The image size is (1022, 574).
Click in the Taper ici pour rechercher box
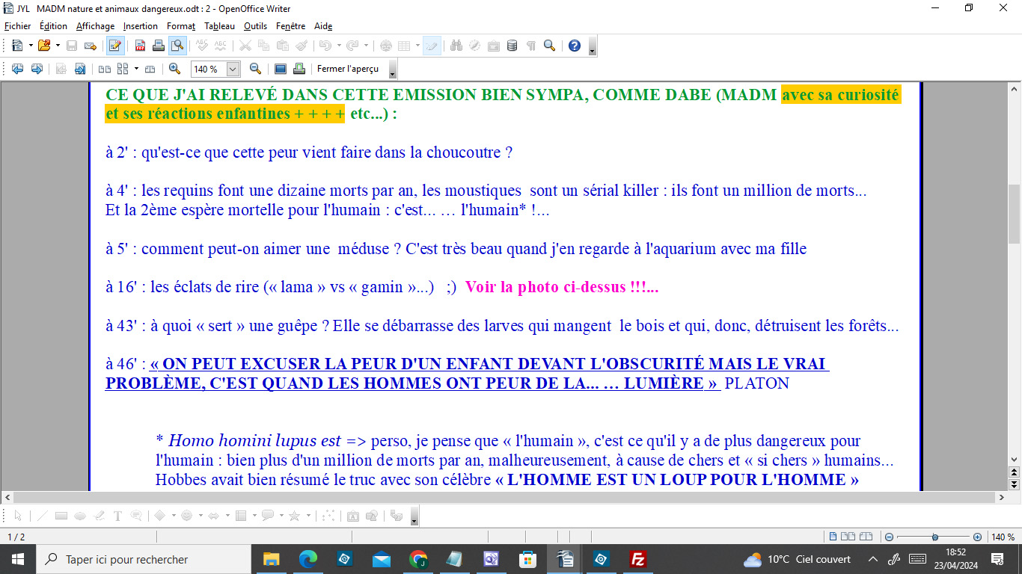point(143,559)
